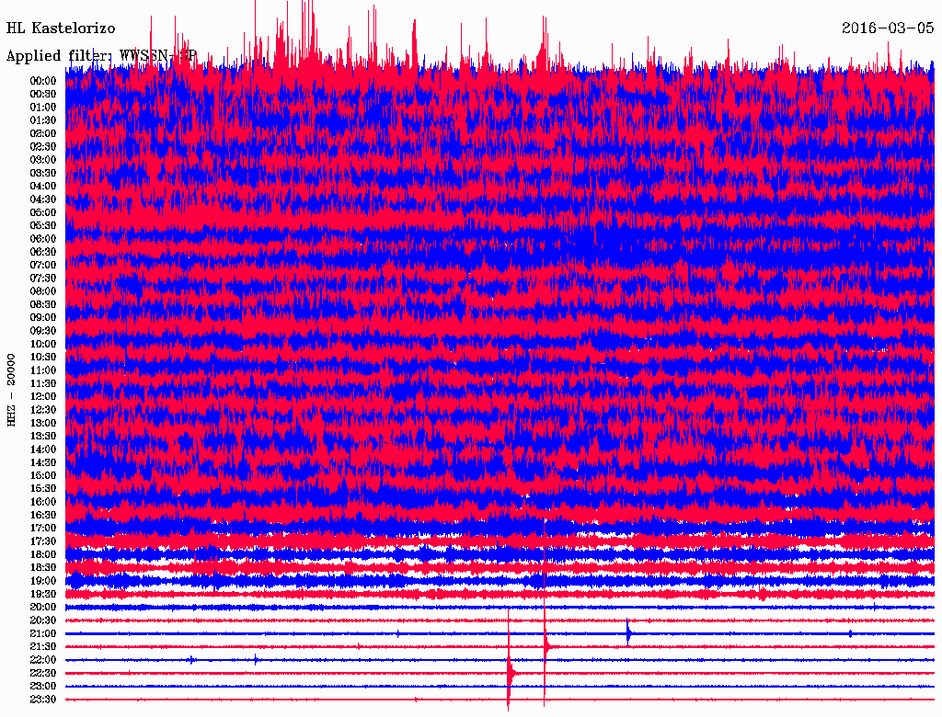Select the 23:00 time label
Viewport: 942px width, 717px height.
(x=43, y=687)
